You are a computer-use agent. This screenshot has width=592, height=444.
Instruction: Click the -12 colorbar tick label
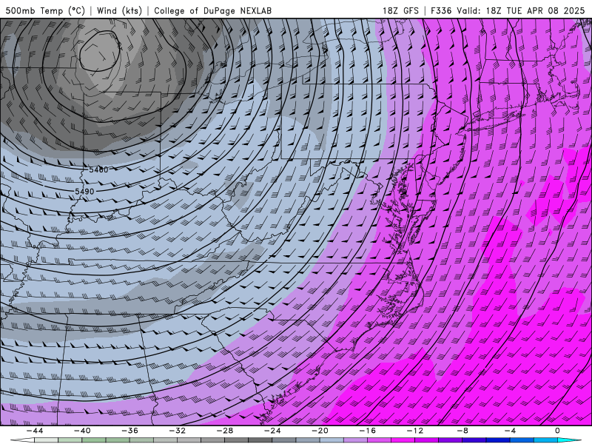415,431
